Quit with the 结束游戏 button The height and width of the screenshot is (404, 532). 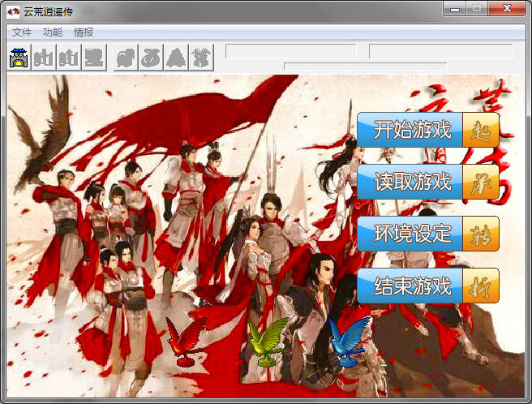tap(428, 286)
